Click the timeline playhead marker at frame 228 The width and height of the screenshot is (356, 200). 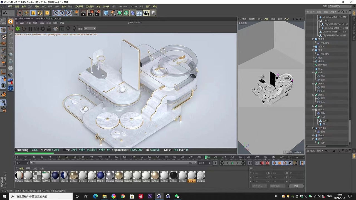pos(206,157)
